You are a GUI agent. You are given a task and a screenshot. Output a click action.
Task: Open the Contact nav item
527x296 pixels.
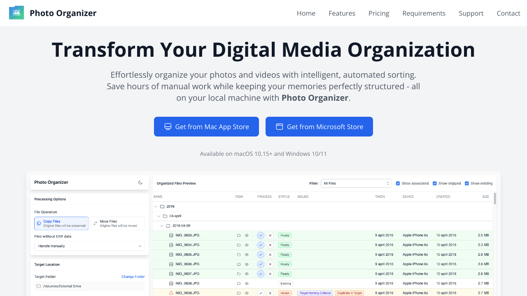(x=508, y=13)
